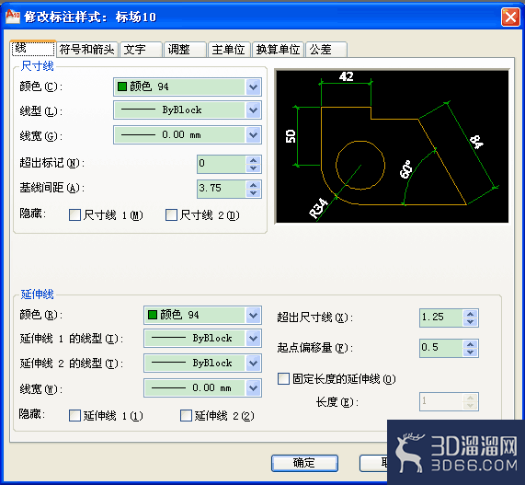Open dimension line 线型(L) dropdown
The height and width of the screenshot is (485, 525).
254,110
